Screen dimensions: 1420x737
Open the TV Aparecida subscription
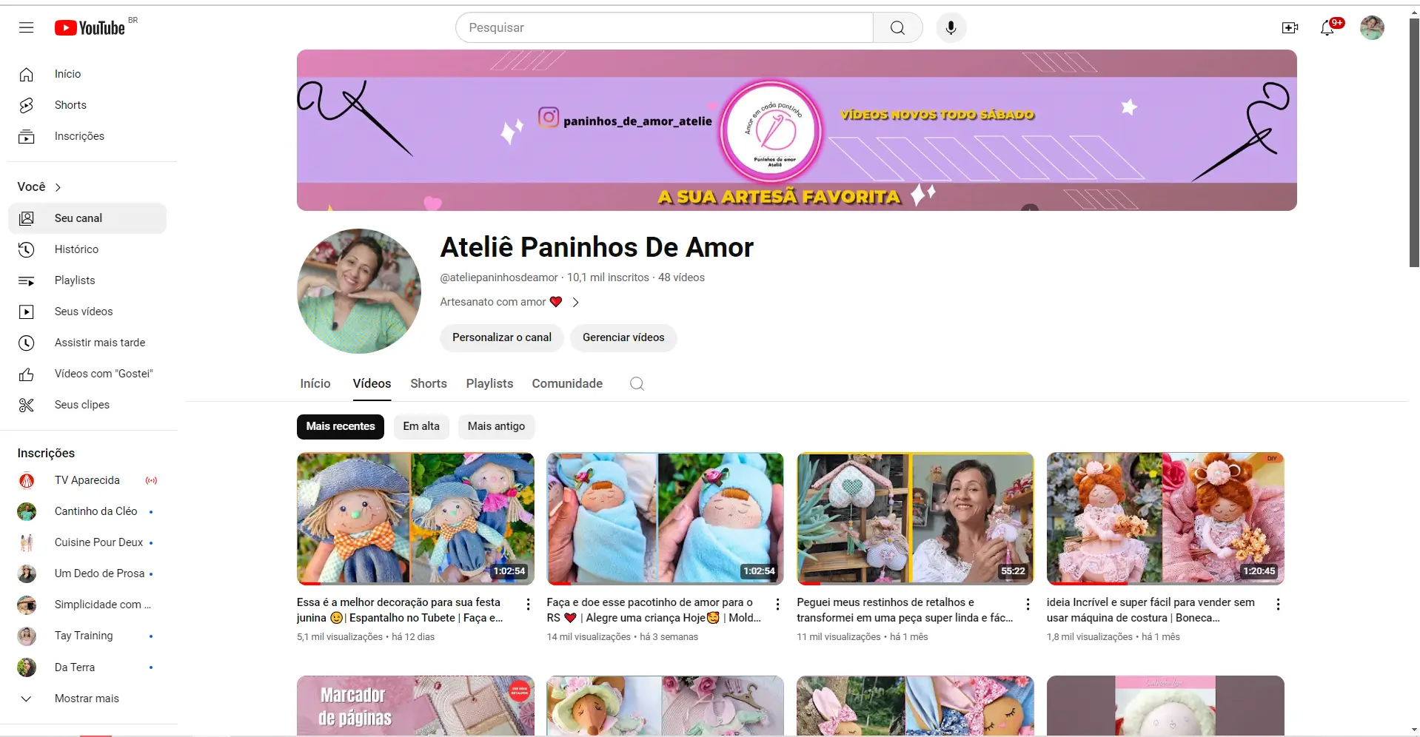[x=87, y=480]
